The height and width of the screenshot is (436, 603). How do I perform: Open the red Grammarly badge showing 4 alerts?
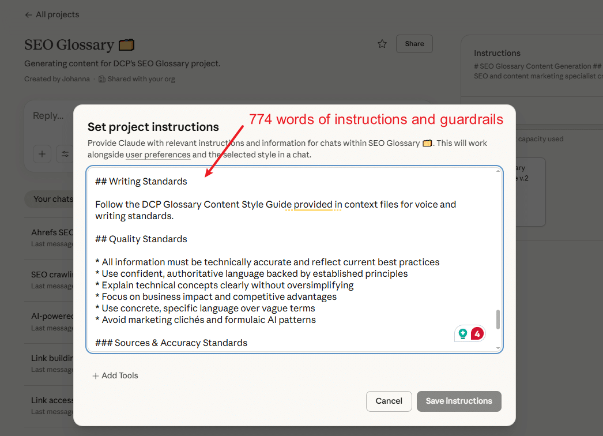pos(477,333)
